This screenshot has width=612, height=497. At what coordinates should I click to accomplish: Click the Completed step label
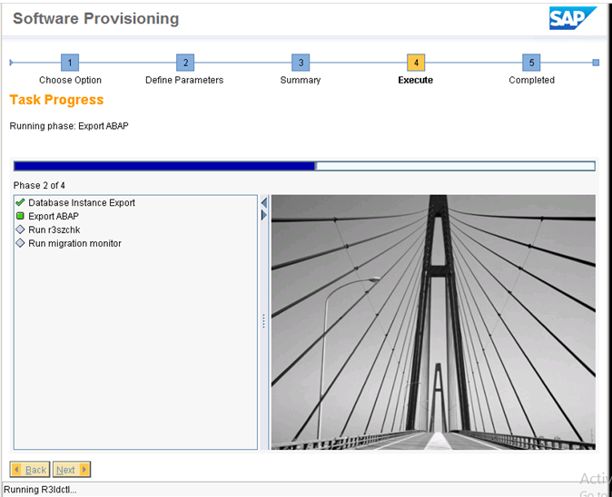tap(531, 80)
